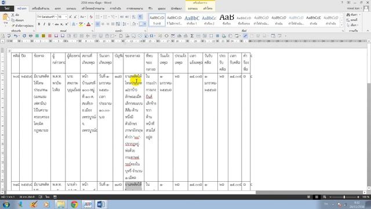Click the green square toolbar icon

tap(37, 36)
